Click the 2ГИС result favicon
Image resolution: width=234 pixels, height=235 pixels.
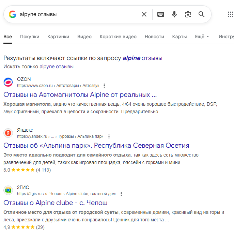pos(8,190)
